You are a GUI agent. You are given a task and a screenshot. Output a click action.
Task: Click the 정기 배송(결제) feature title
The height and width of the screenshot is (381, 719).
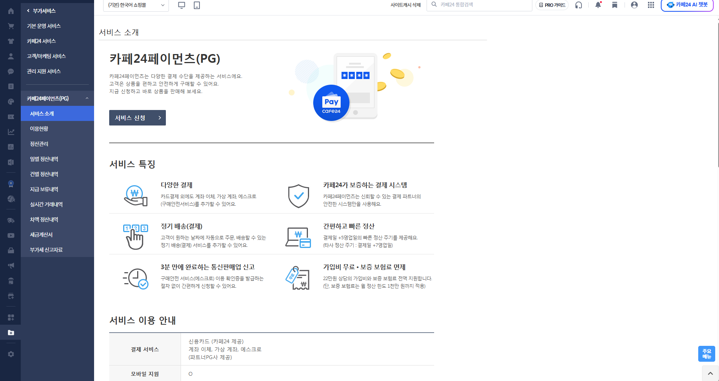click(x=181, y=226)
